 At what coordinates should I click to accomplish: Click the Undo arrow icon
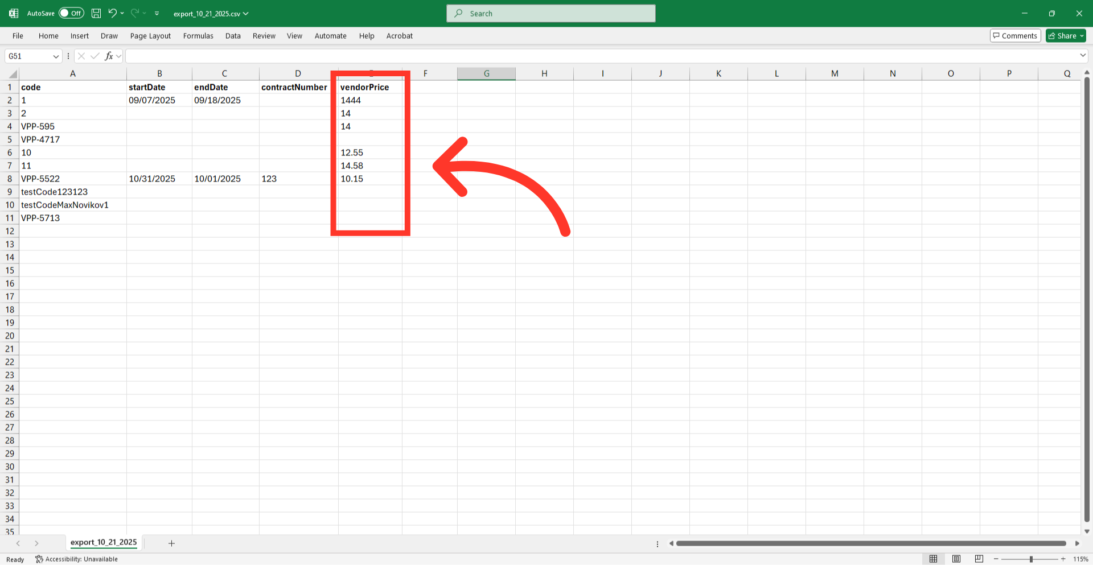[x=112, y=13]
